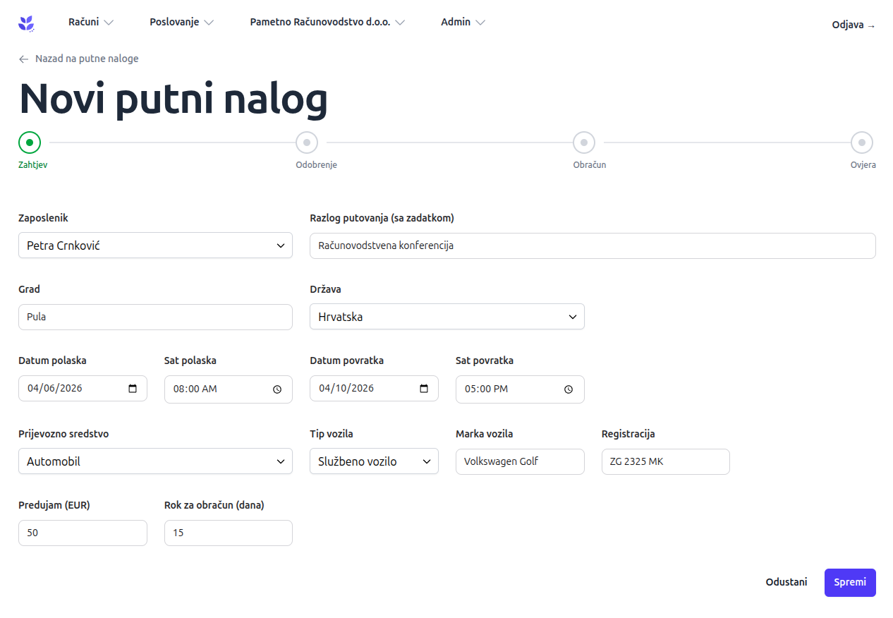The height and width of the screenshot is (618, 893).
Task: Click the back arrow beside navigation text
Action: tap(23, 59)
